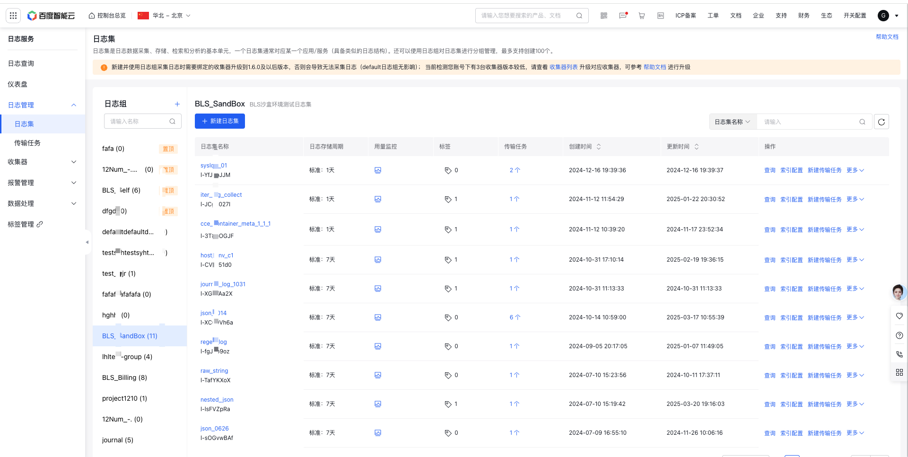Open 仪表盘 in the sidebar
The image size is (908, 457).
tap(17, 84)
